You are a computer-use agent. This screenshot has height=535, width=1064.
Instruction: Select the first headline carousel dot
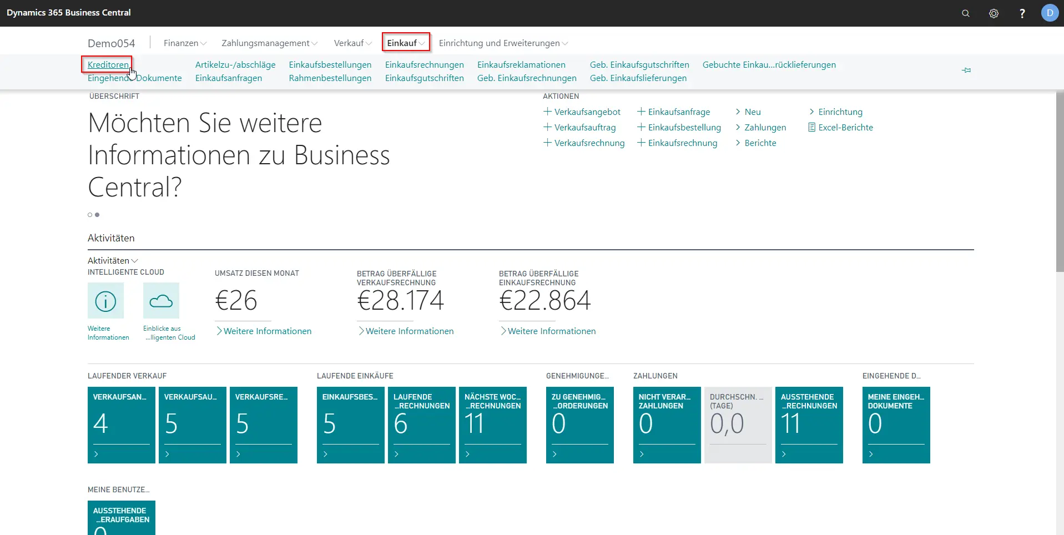pyautogui.click(x=90, y=215)
